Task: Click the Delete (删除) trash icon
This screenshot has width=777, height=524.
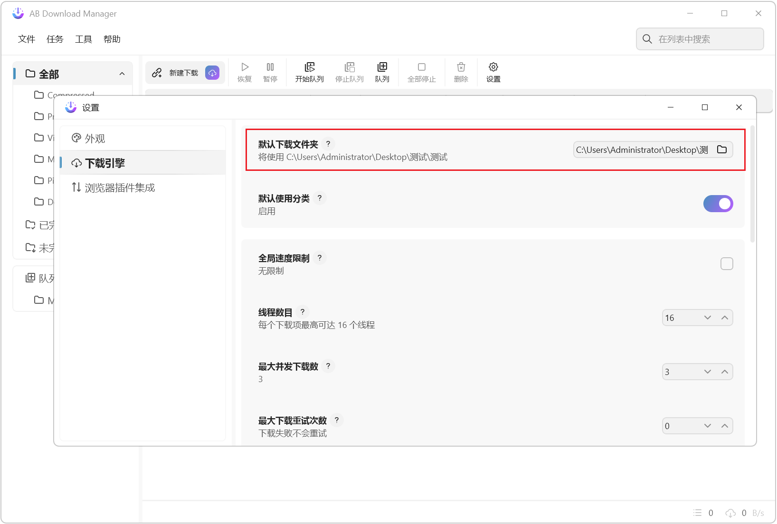Action: [461, 67]
